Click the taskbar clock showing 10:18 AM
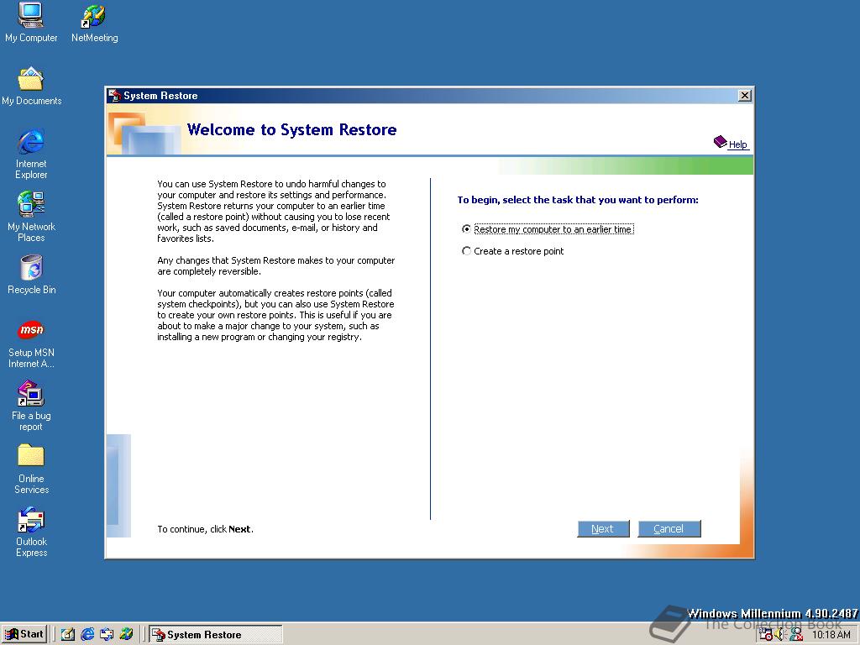The width and height of the screenshot is (860, 645). point(831,635)
